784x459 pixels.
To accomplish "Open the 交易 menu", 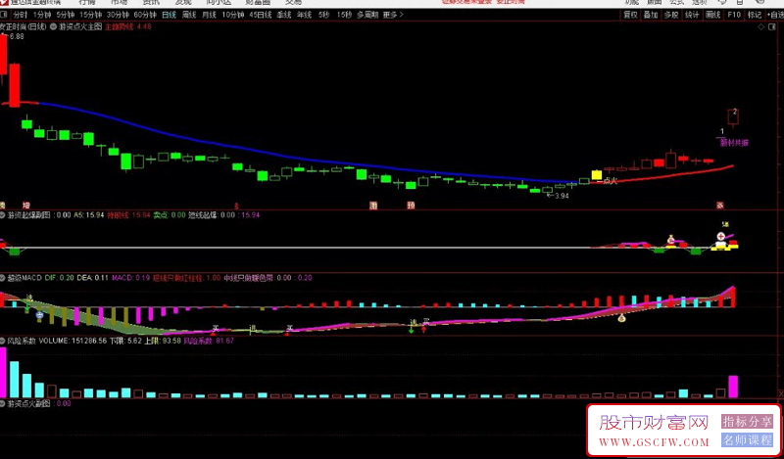I will (293, 3).
